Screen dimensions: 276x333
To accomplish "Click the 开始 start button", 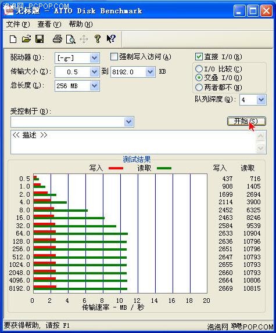I will click(x=246, y=121).
